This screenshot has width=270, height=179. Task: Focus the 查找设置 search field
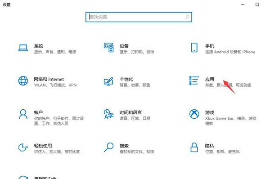coord(139,17)
